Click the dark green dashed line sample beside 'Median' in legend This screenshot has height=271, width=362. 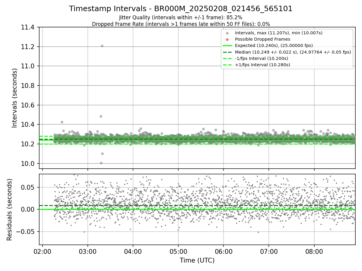[x=227, y=52]
